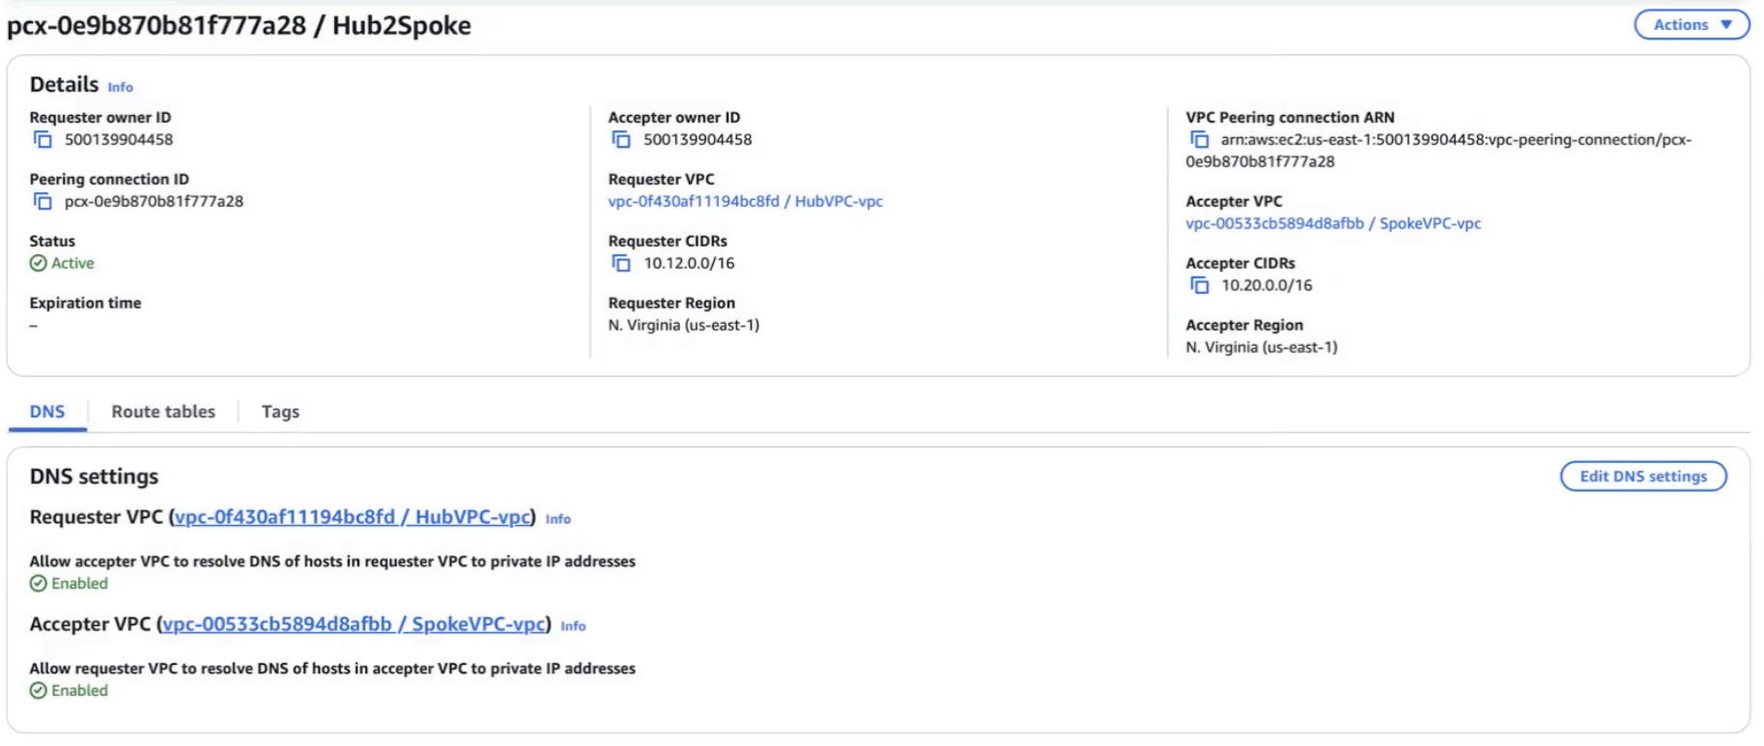Open the Actions dropdown menu
Viewport: 1764px width, 746px height.
click(1691, 25)
